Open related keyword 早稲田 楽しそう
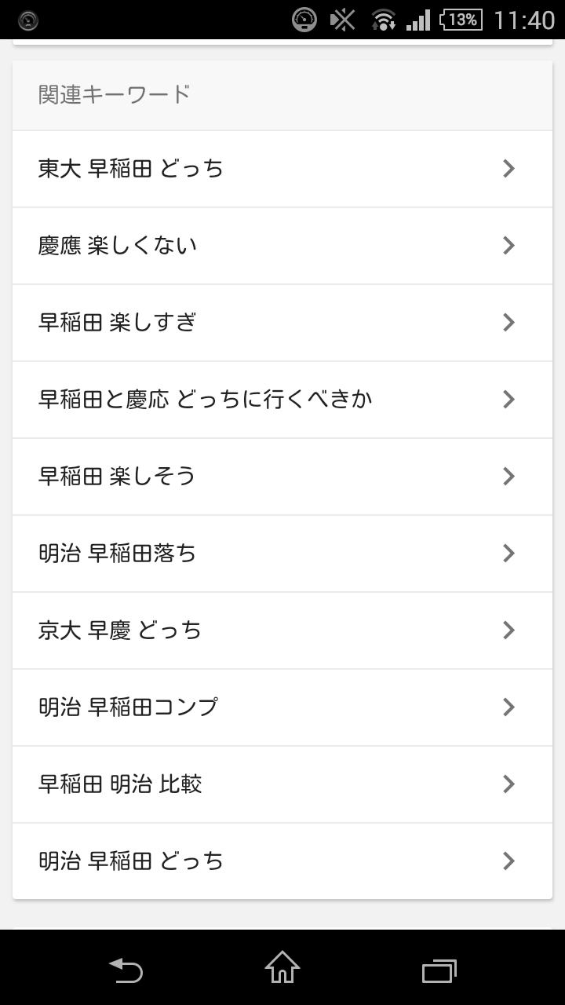 [x=117, y=477]
